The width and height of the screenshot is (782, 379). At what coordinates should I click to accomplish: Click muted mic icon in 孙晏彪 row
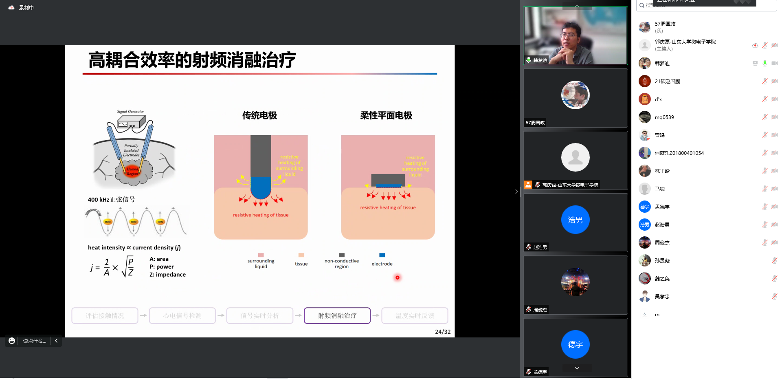[775, 260]
